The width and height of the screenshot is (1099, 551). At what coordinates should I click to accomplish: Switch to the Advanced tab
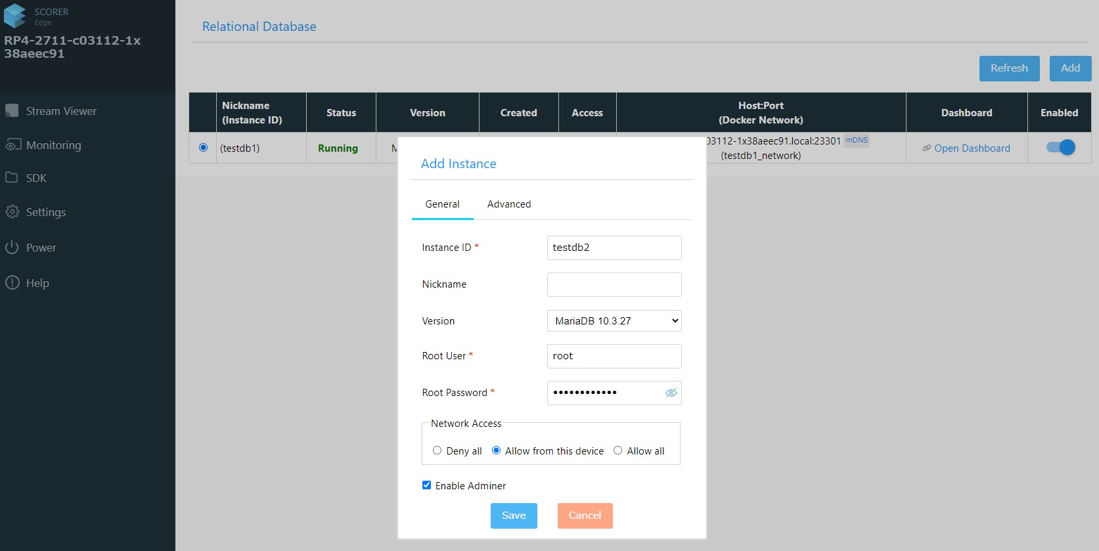(508, 204)
